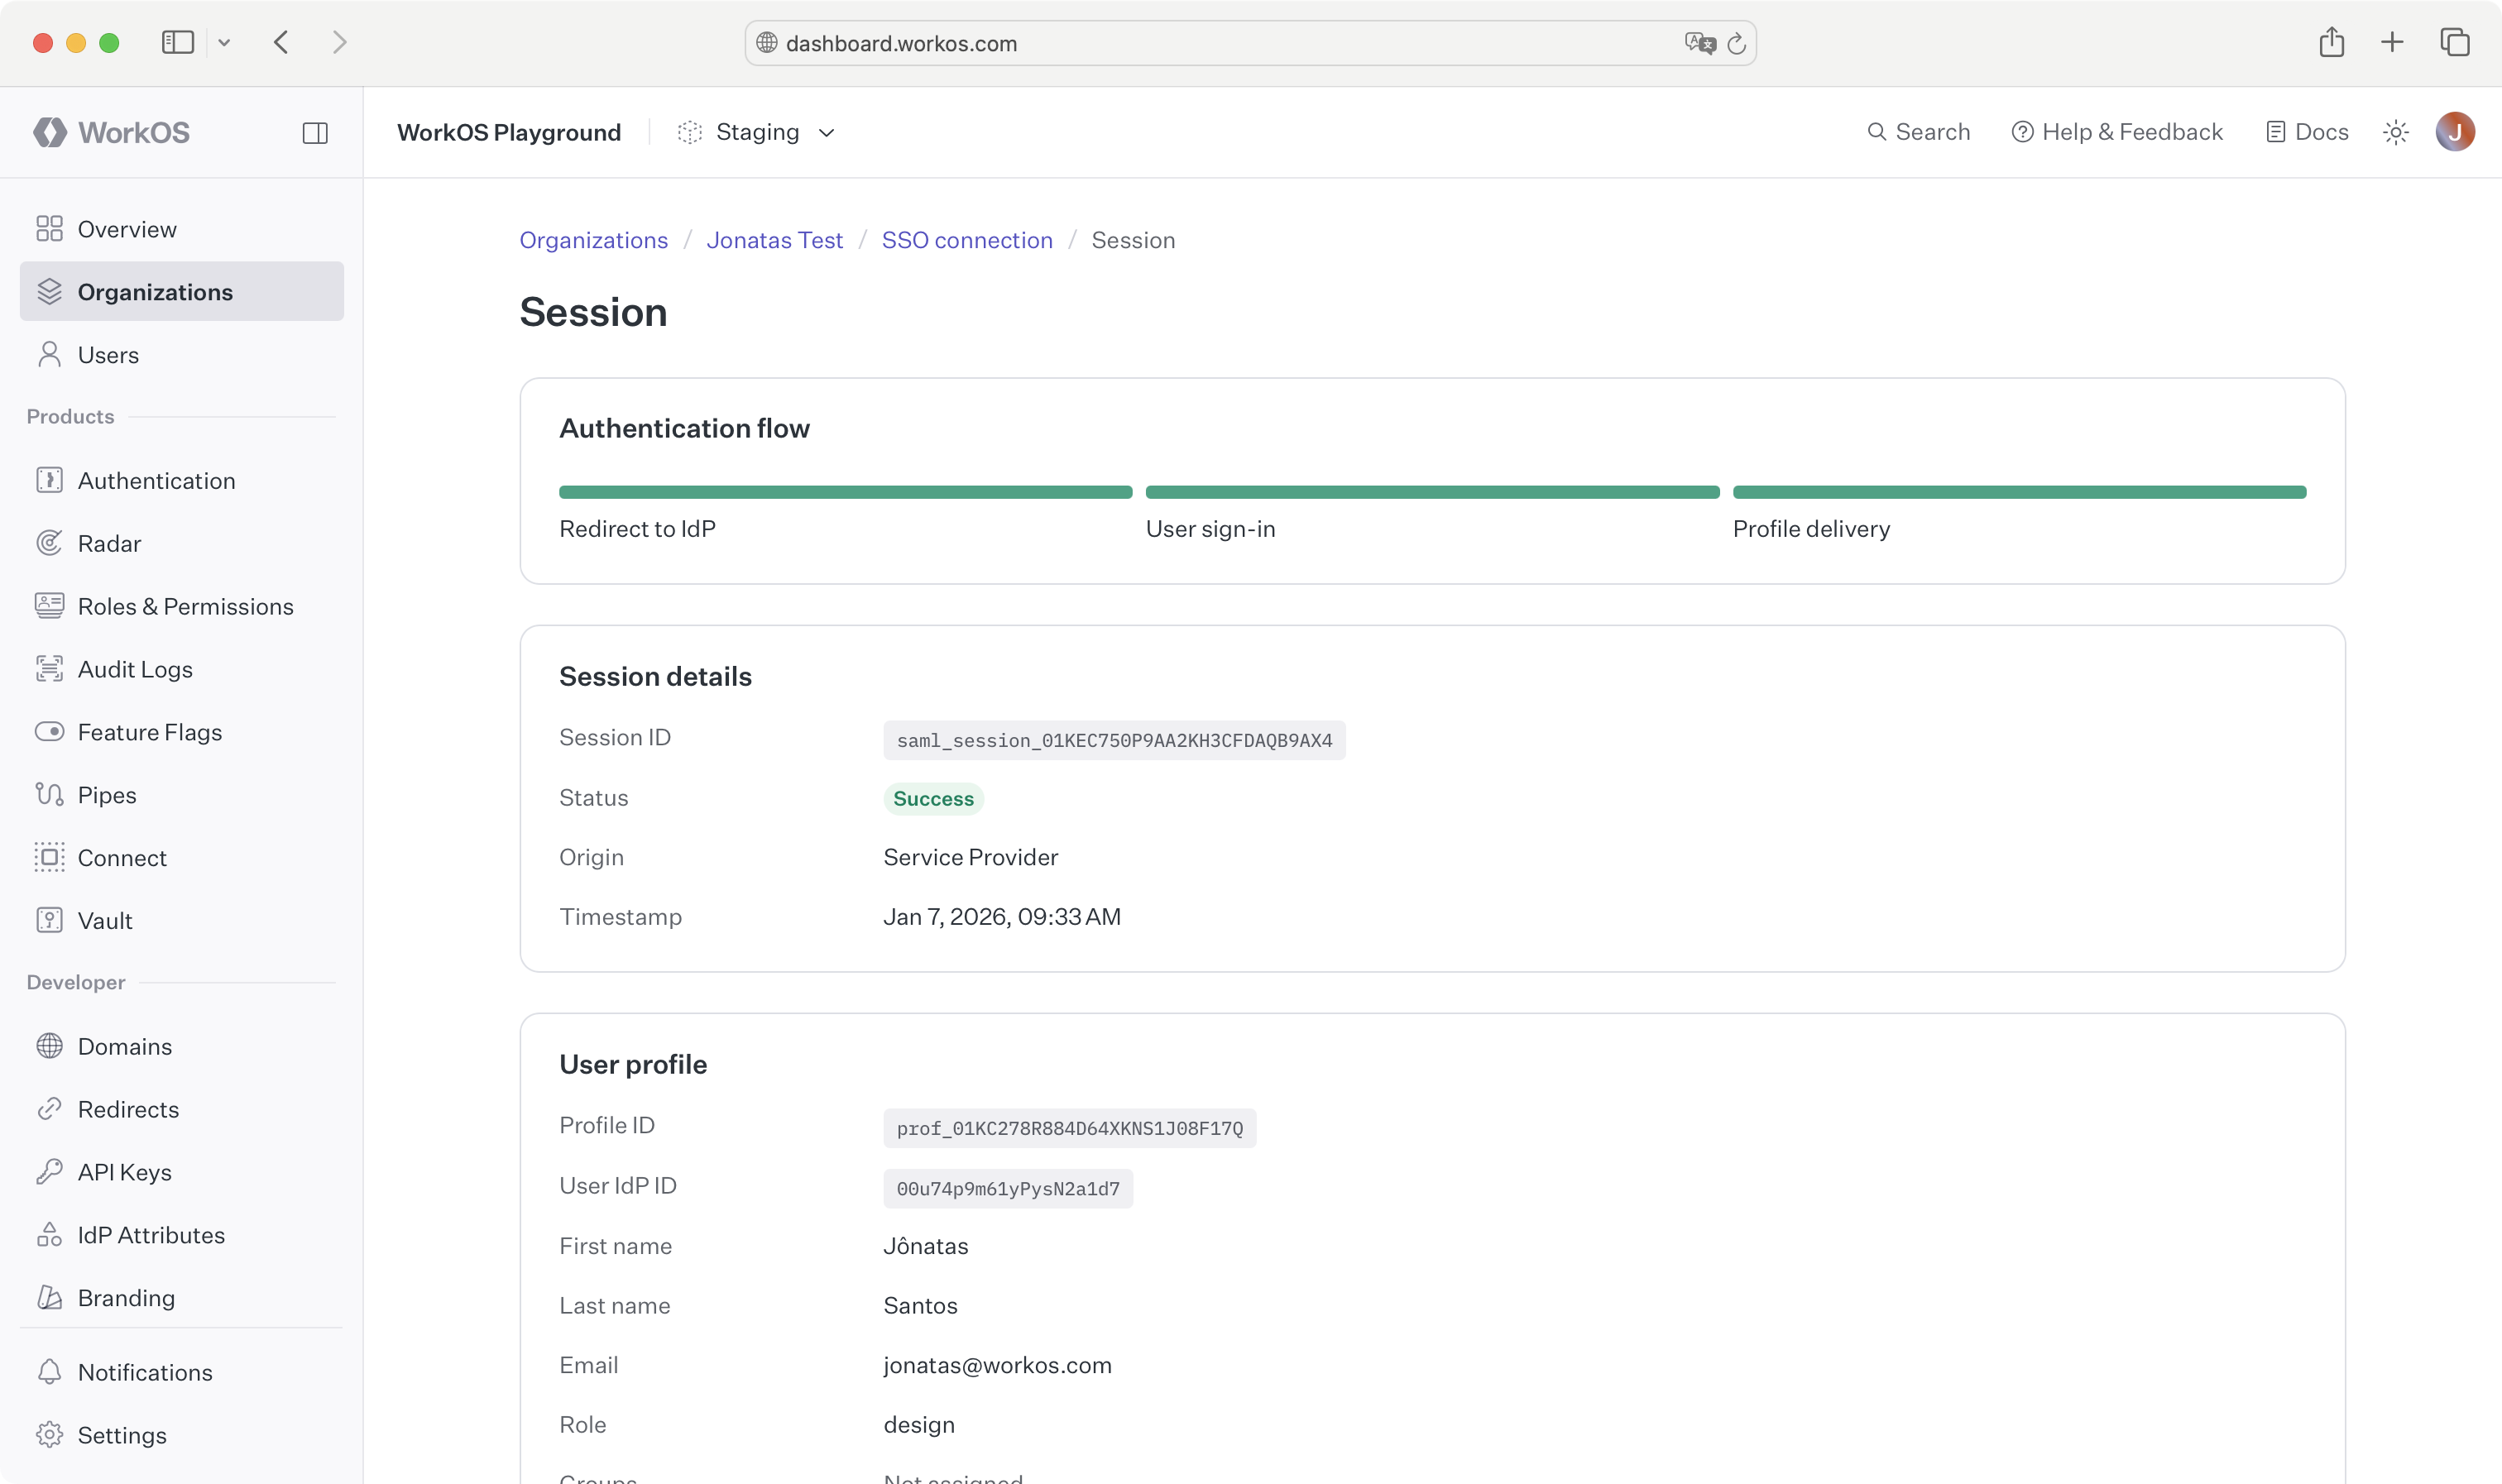
Task: Select Feature Flags in the sidebar
Action: (150, 731)
